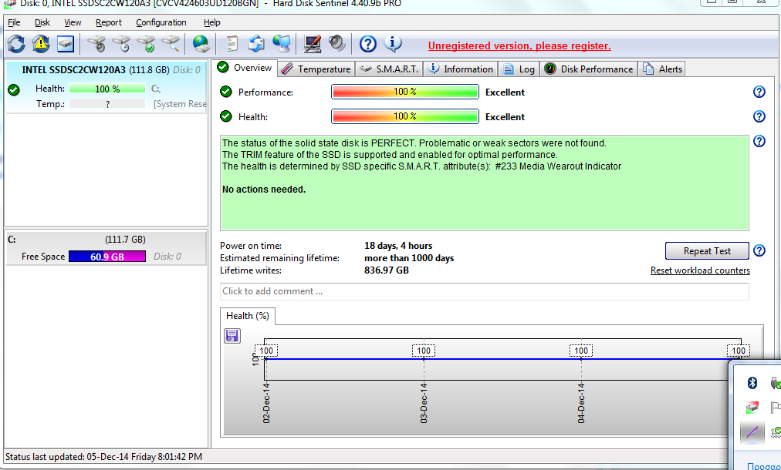Click the disk icon with clock badge
This screenshot has height=470, width=781.
coord(121,44)
